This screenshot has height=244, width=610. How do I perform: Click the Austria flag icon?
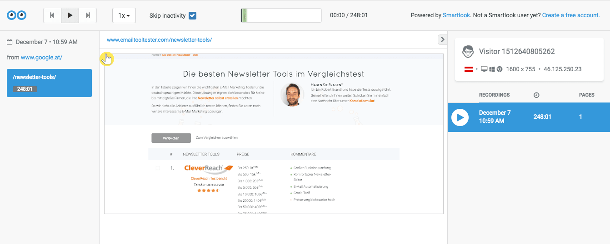[x=469, y=69]
